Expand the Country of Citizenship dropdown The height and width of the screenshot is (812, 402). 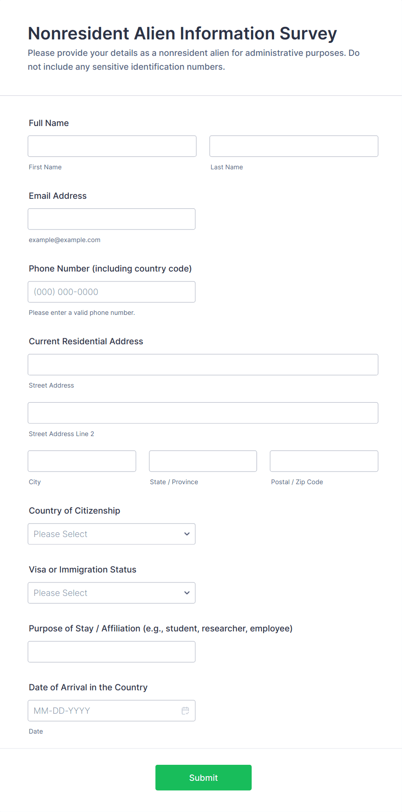coord(112,534)
